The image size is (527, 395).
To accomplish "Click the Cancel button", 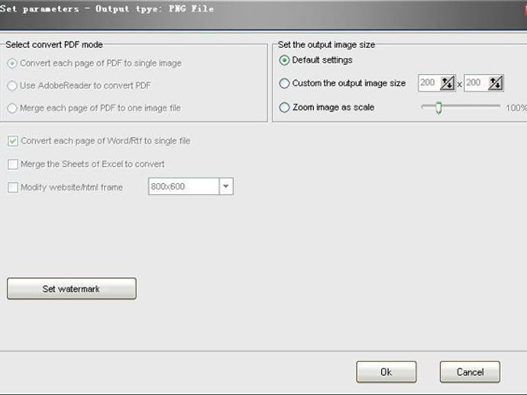I will [470, 372].
